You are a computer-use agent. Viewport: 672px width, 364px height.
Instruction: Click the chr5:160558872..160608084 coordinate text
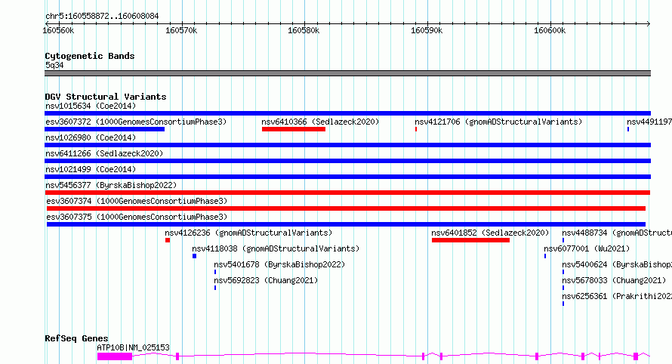[102, 17]
